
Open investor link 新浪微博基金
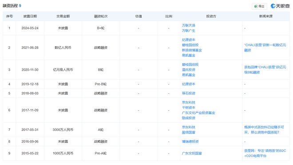192,50
